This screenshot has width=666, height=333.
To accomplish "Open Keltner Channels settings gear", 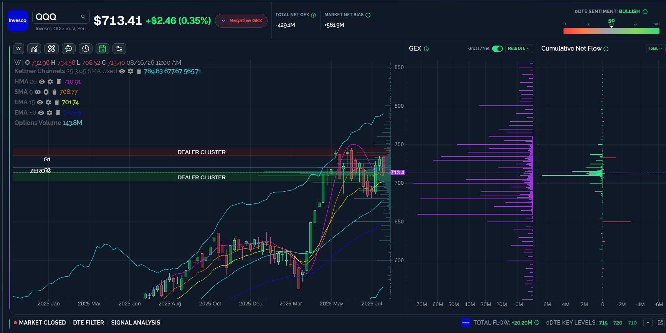I will [x=131, y=71].
